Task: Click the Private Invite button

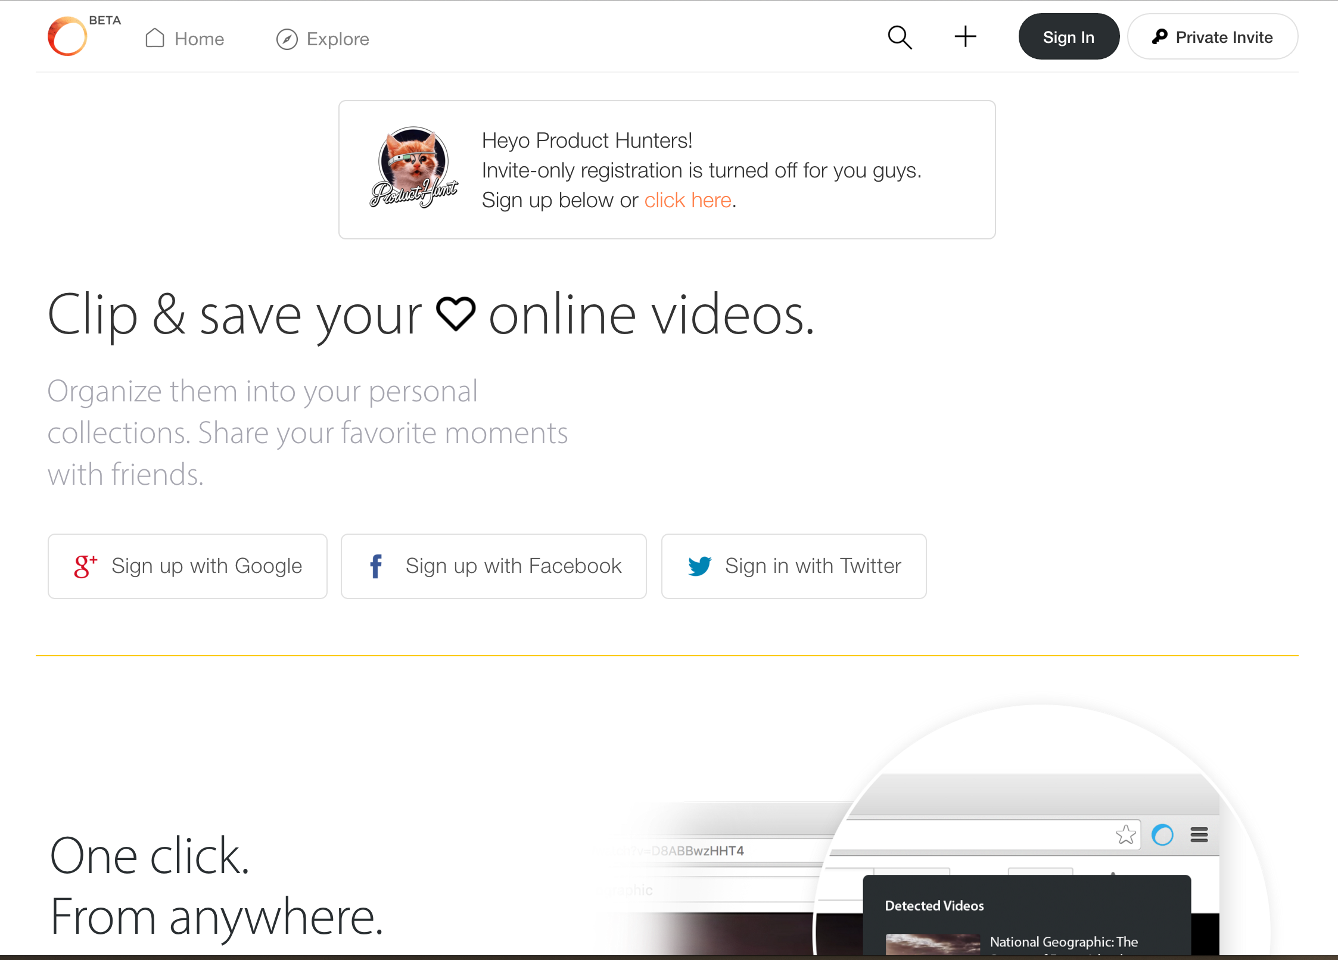Action: click(x=1212, y=37)
